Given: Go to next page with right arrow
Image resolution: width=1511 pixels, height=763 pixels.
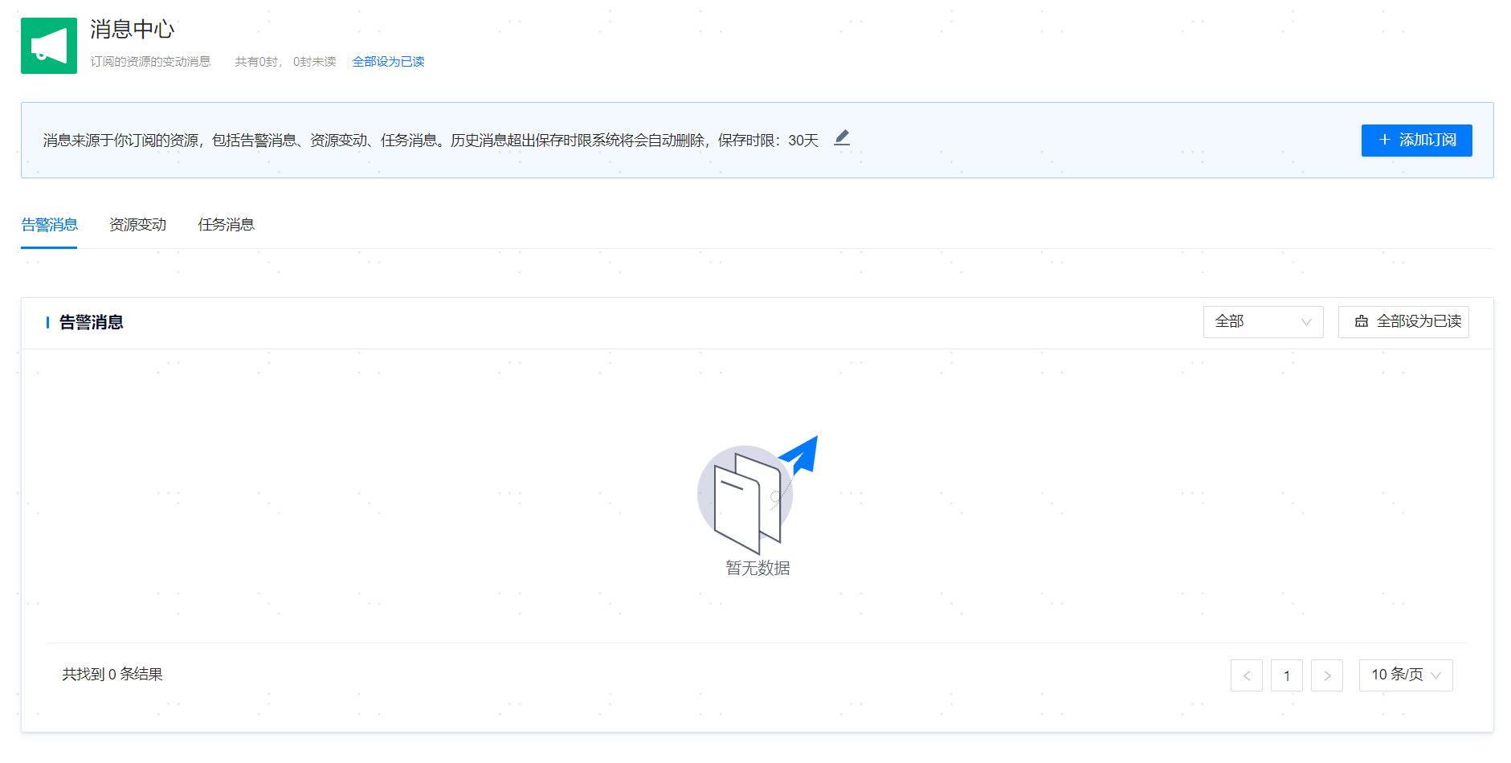Looking at the screenshot, I should tap(1326, 675).
